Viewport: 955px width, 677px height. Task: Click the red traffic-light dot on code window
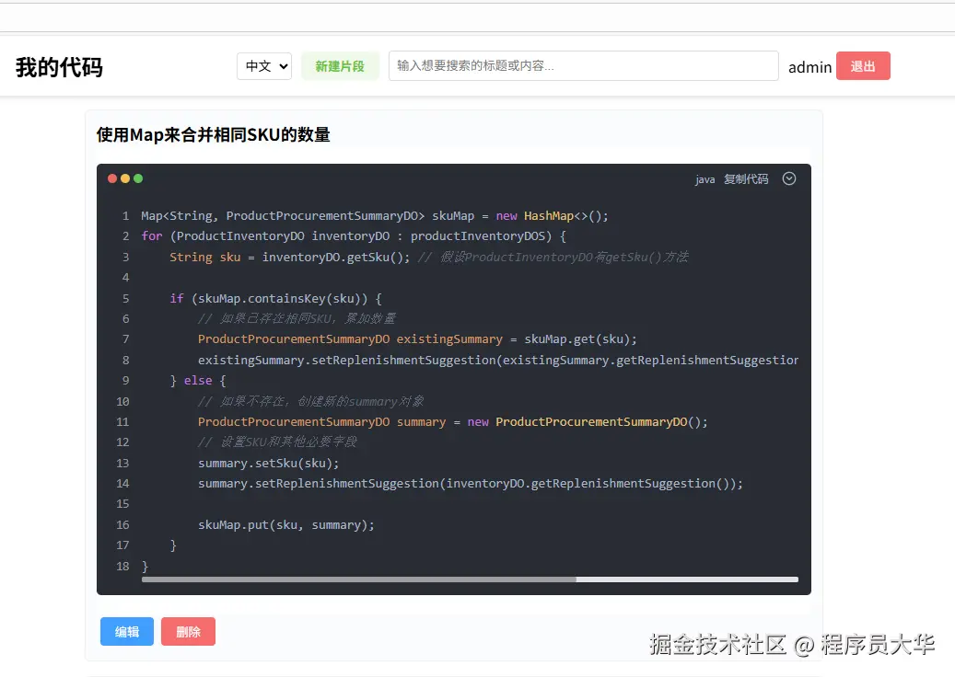[111, 178]
